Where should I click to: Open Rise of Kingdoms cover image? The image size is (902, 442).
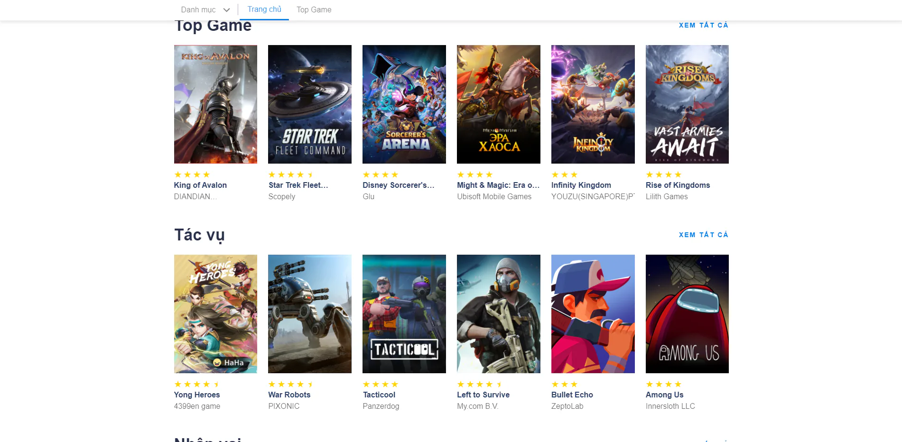click(x=687, y=104)
